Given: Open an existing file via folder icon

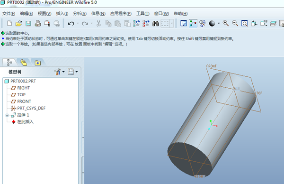Looking at the screenshot, I should click(18, 23).
